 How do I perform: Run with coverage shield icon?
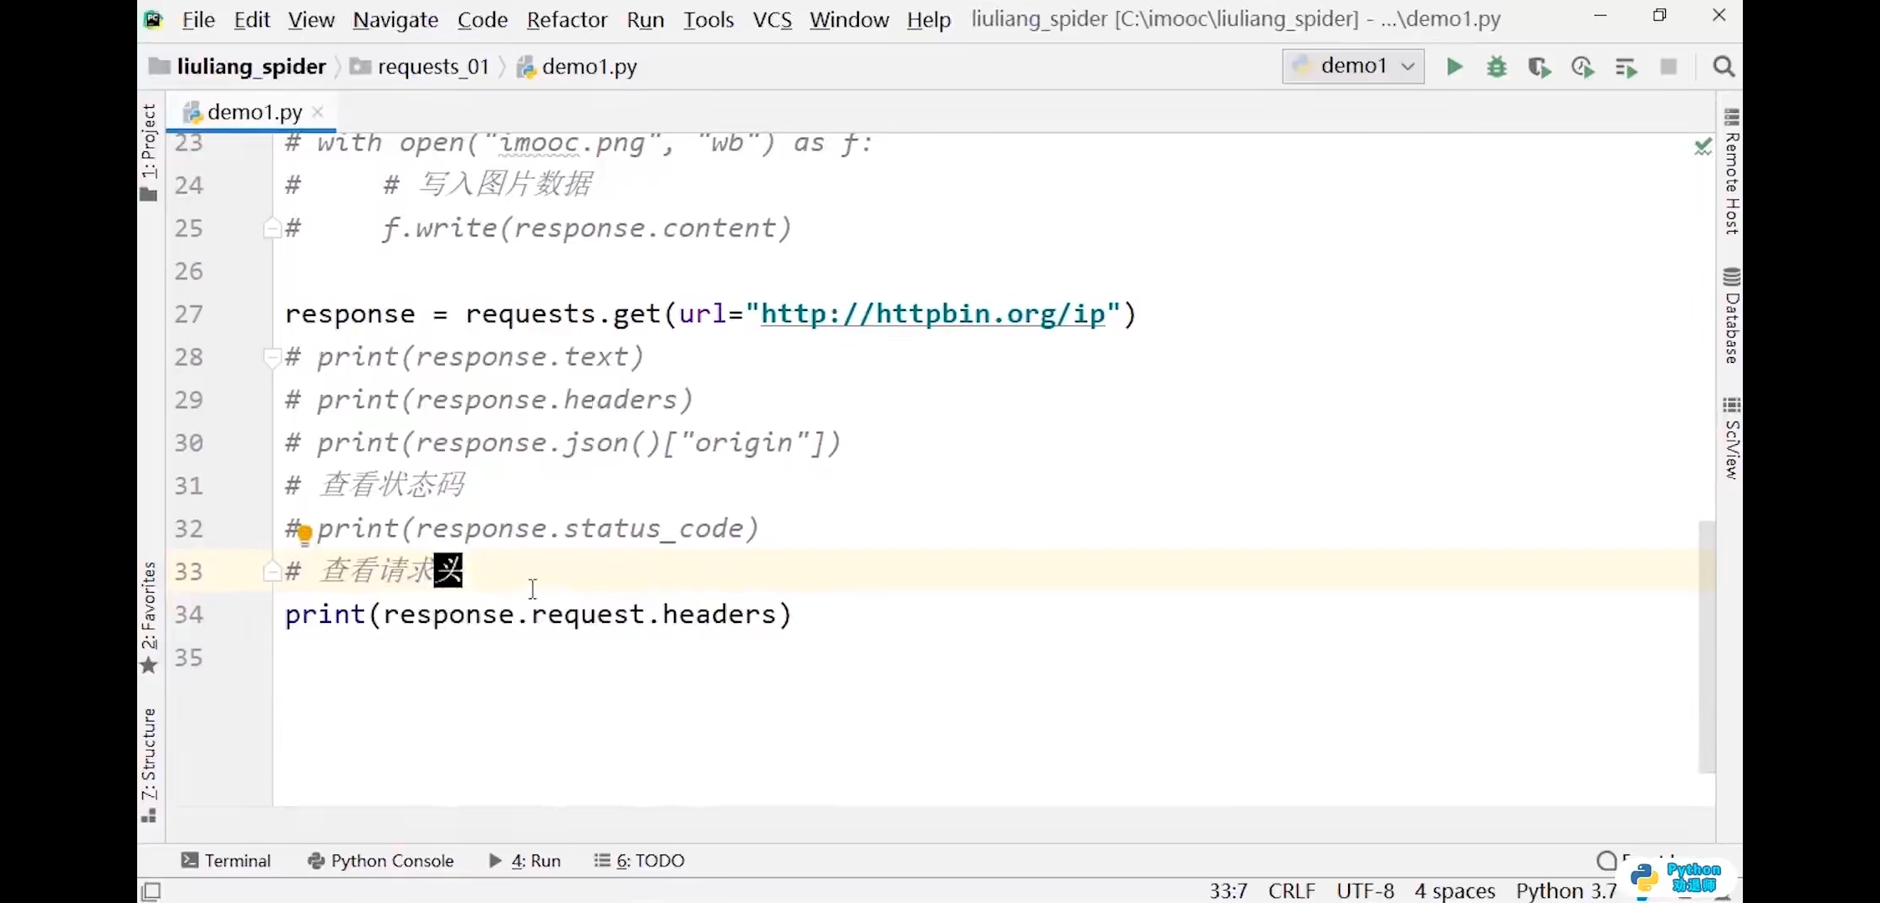(x=1539, y=67)
